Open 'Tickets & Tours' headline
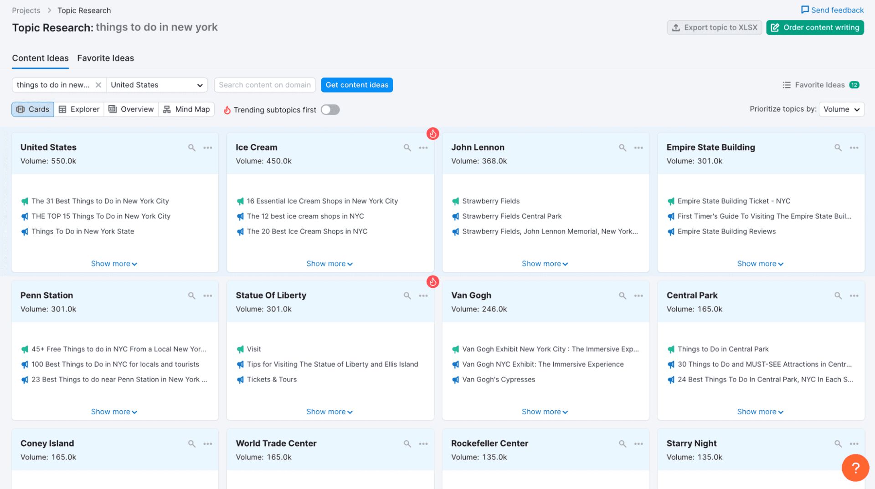This screenshot has width=875, height=489. click(272, 379)
